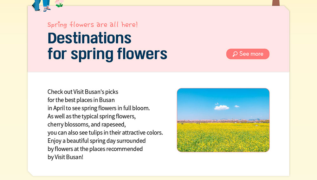
Task: Click the pink flower illustration at top
Action: click(x=59, y=3)
